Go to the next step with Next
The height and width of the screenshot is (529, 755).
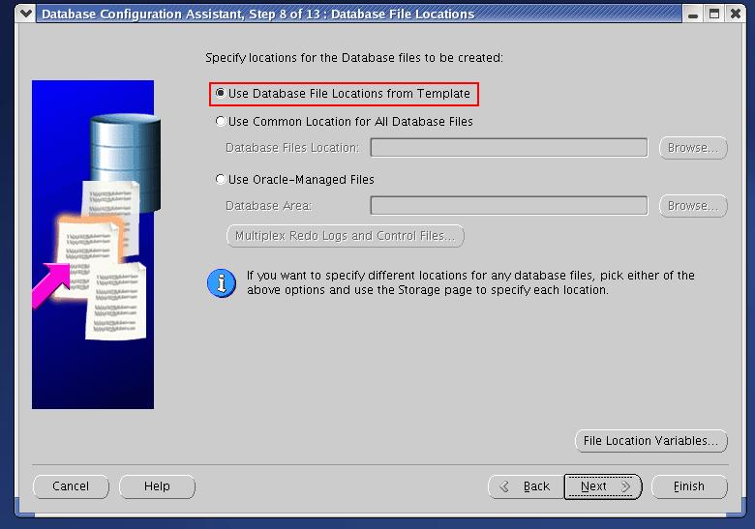(x=603, y=486)
